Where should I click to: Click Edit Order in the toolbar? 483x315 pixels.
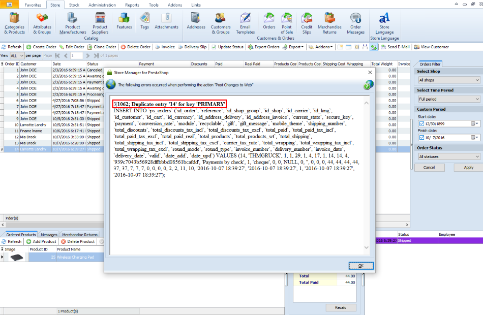pos(72,47)
